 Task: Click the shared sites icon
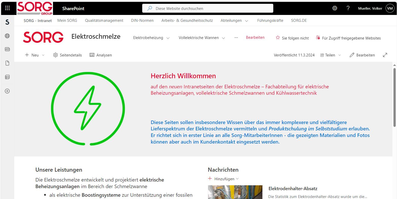point(318,38)
